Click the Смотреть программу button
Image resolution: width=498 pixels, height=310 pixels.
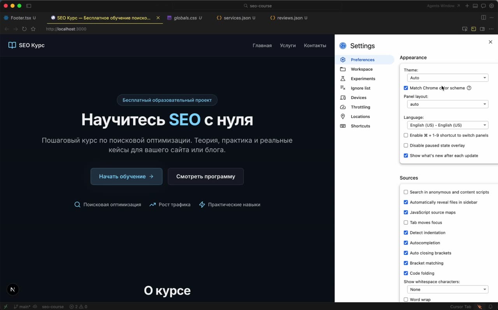point(206,176)
